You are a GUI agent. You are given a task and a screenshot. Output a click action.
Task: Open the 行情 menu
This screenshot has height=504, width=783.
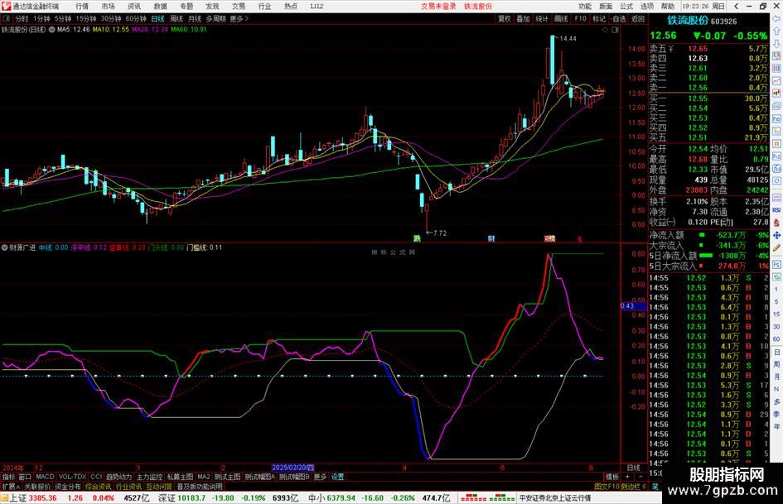82,6
